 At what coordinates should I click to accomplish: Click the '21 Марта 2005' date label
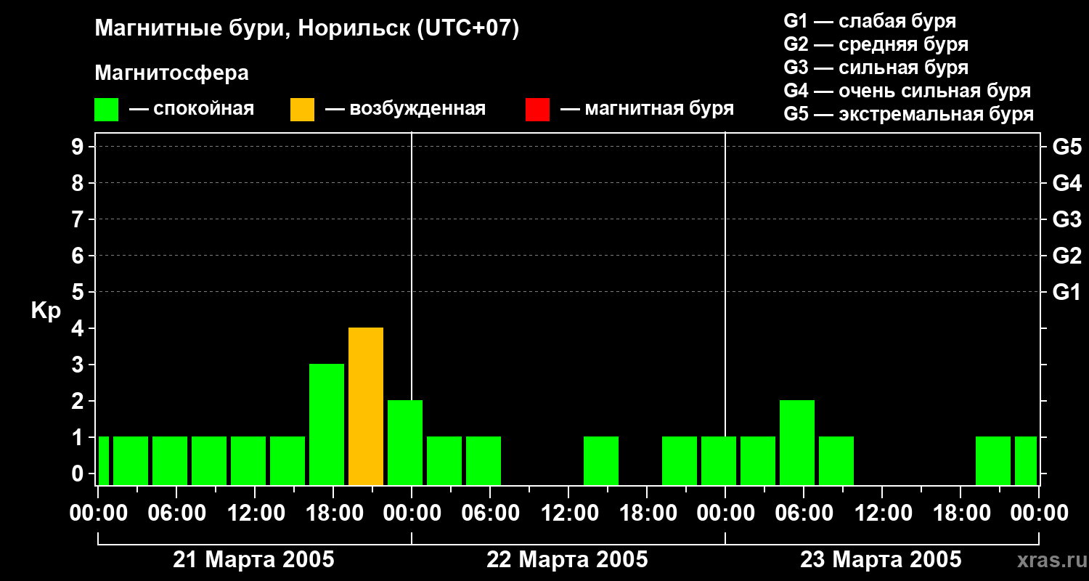[x=253, y=560]
